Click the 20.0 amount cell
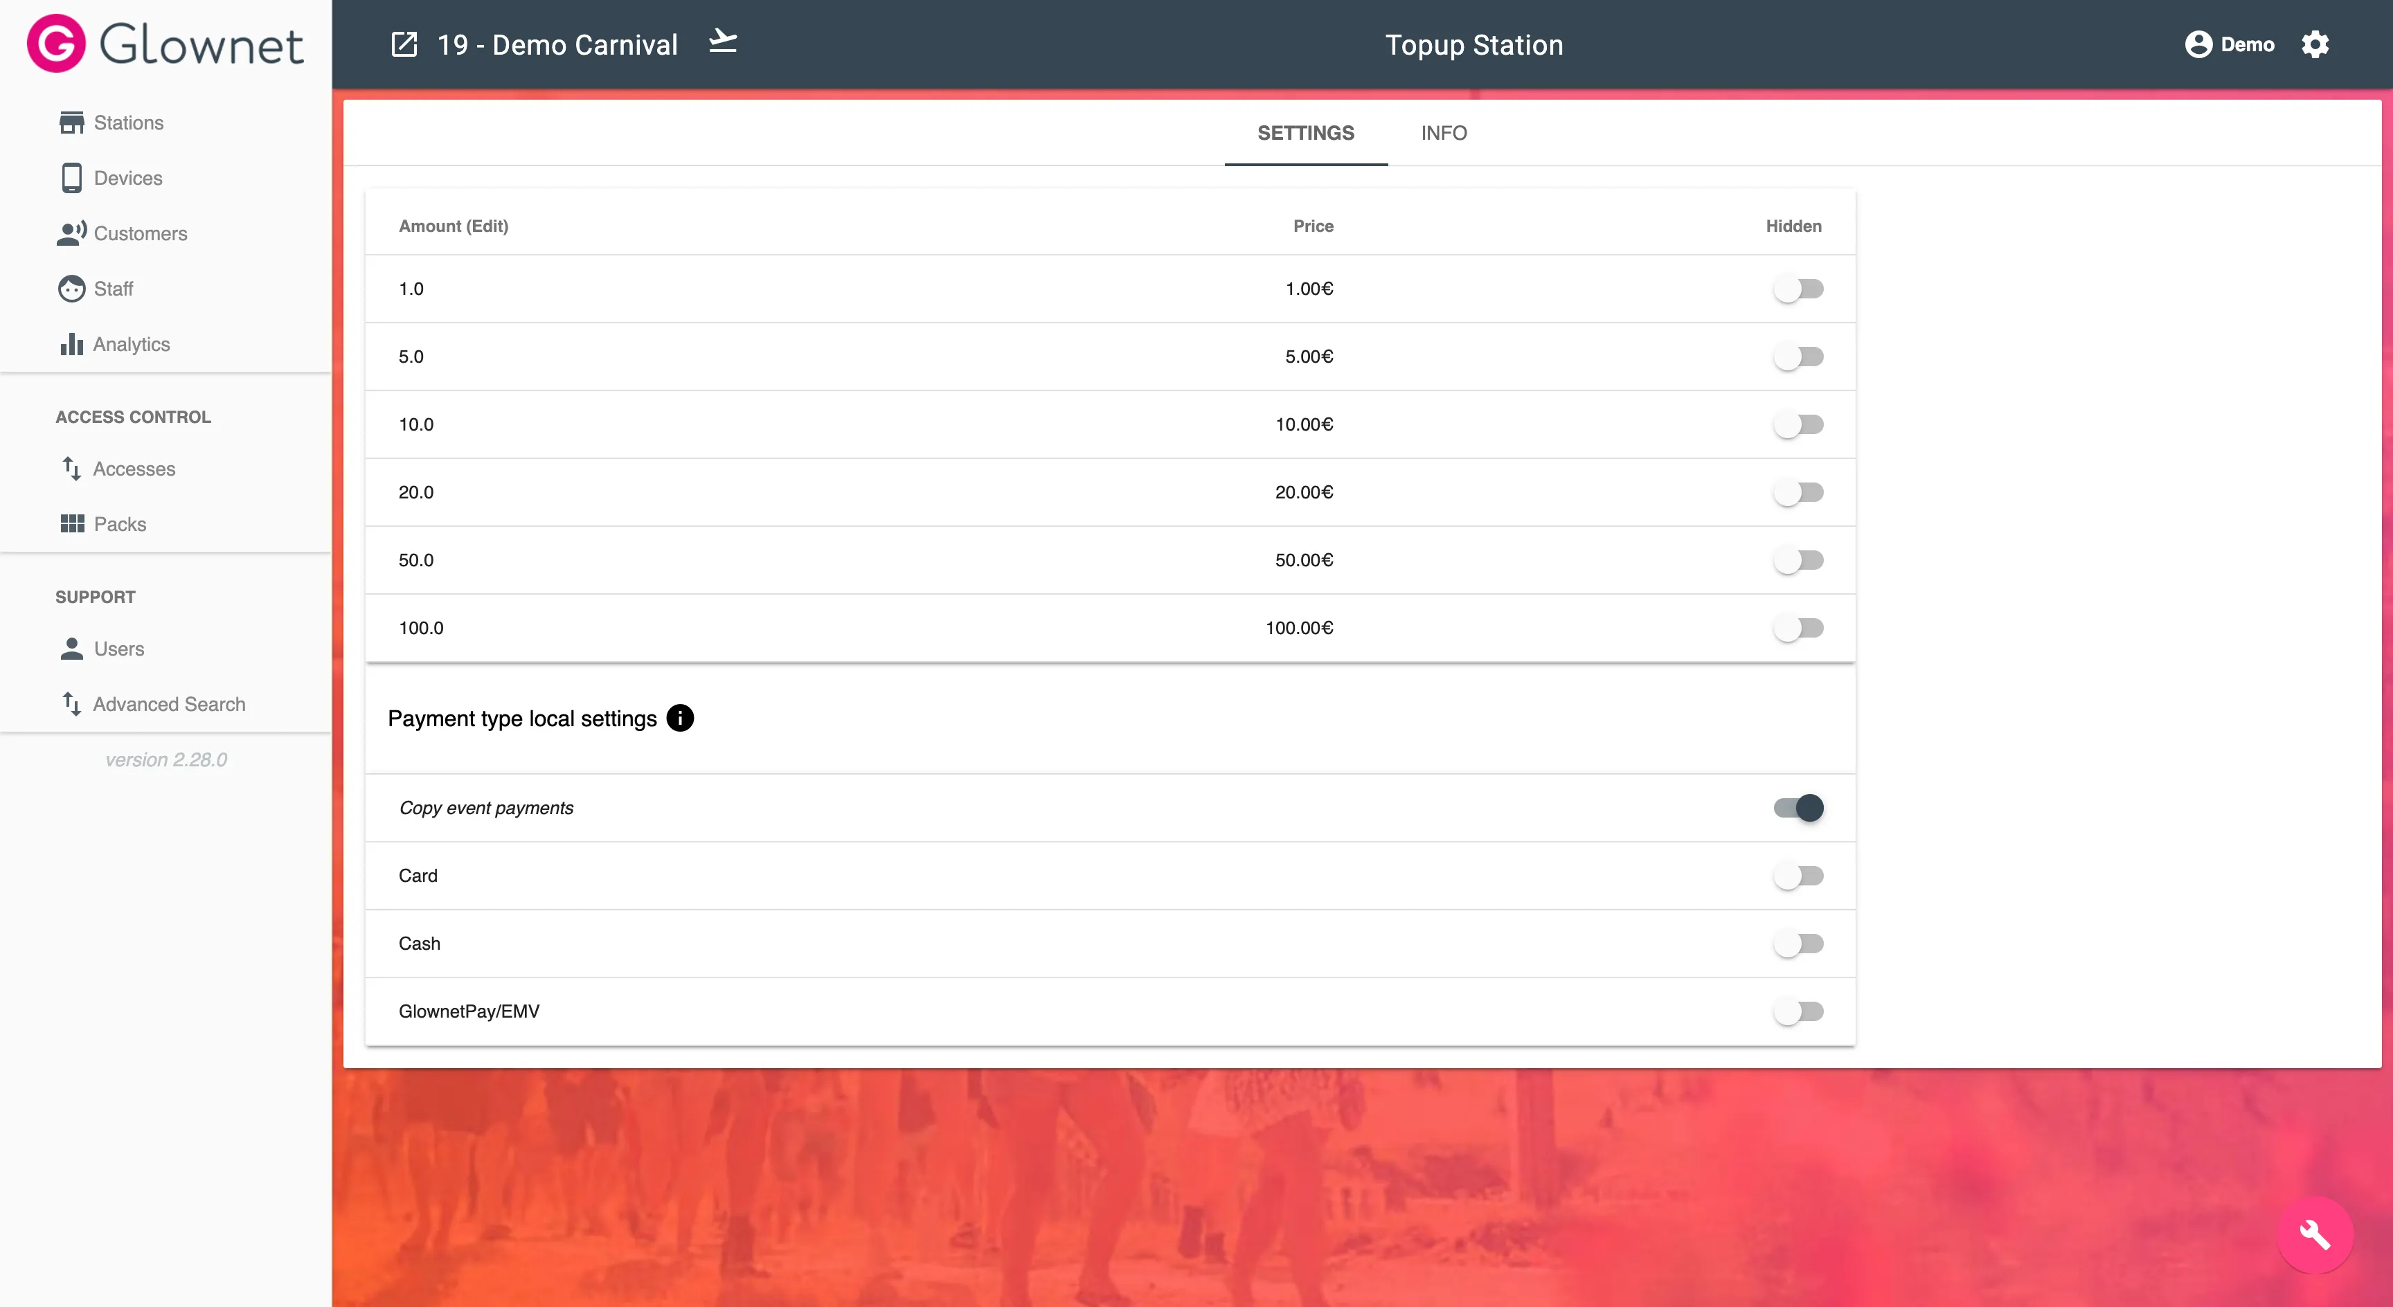Viewport: 2393px width, 1307px height. pyautogui.click(x=416, y=492)
